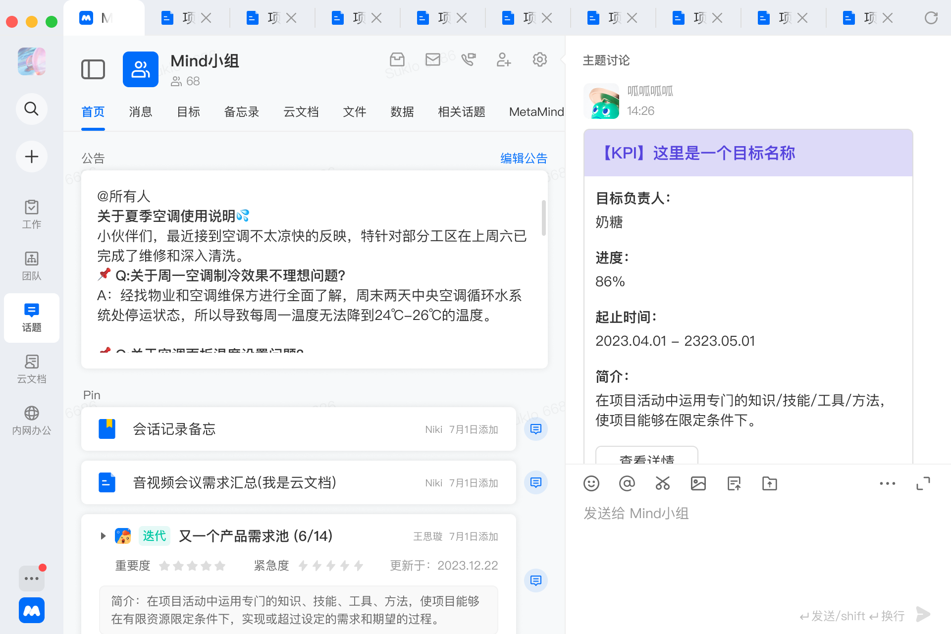Image resolution: width=951 pixels, height=634 pixels.
Task: Click the plus create button
Action: (x=32, y=157)
